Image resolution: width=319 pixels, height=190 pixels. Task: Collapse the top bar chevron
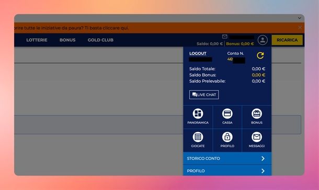[300, 18]
